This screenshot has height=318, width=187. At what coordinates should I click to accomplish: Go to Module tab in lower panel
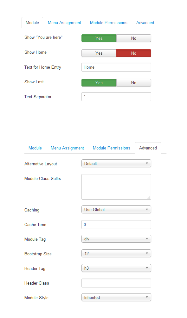click(35, 148)
